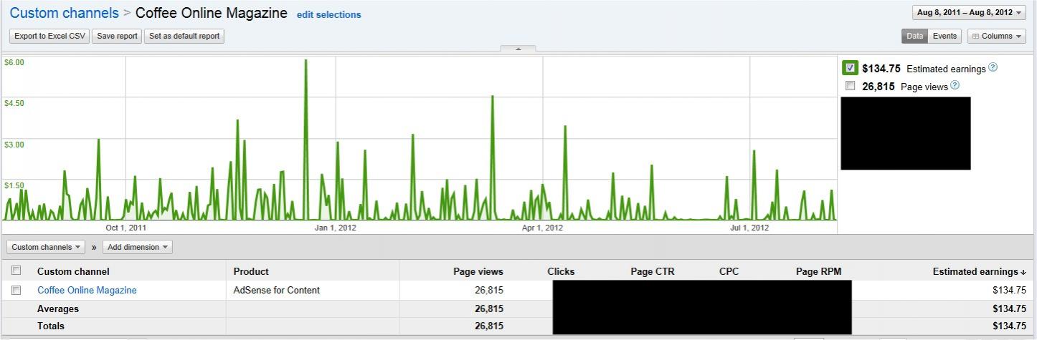The height and width of the screenshot is (340, 1037).
Task: Open the Coffee Online Magazine channel link
Action: click(87, 290)
